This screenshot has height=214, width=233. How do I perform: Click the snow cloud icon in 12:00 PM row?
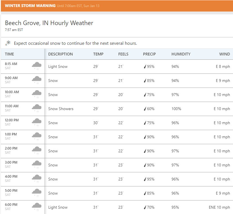pyautogui.click(x=37, y=122)
